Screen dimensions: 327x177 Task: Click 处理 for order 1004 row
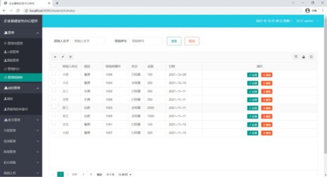[252, 83]
